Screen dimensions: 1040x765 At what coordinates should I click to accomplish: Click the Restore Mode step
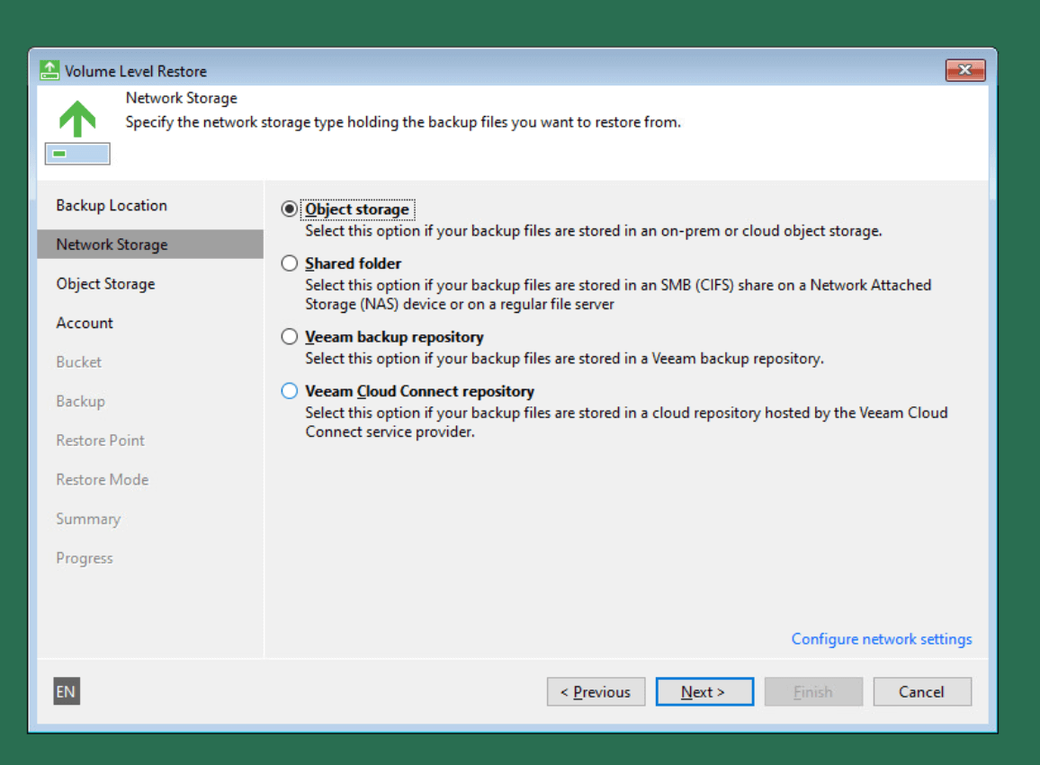(x=102, y=480)
